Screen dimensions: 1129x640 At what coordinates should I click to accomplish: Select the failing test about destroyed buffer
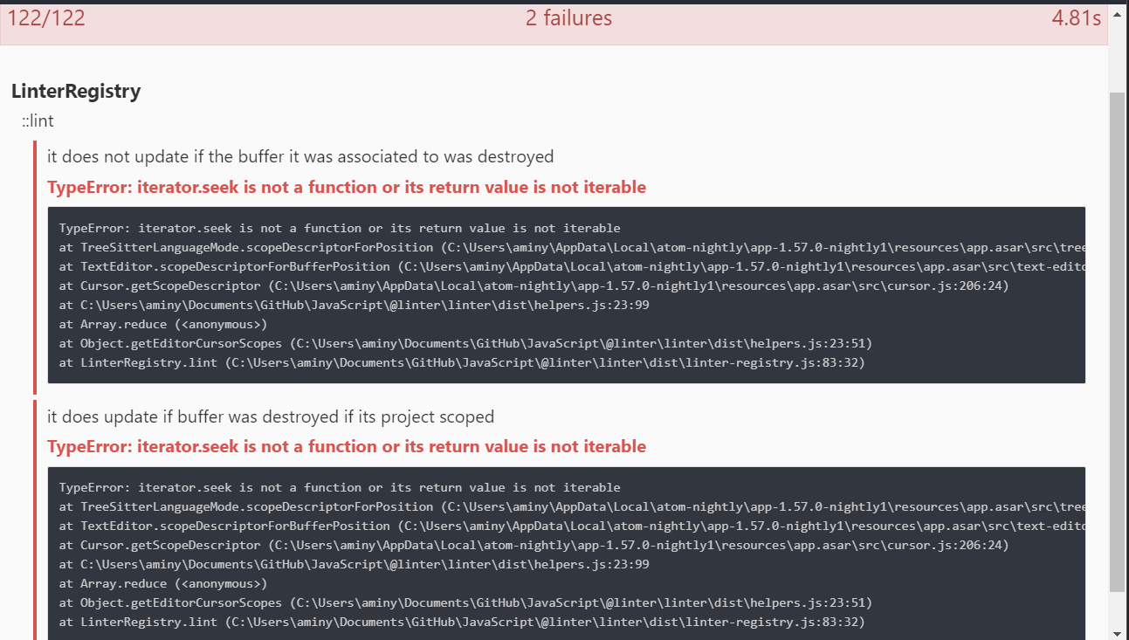coord(299,156)
